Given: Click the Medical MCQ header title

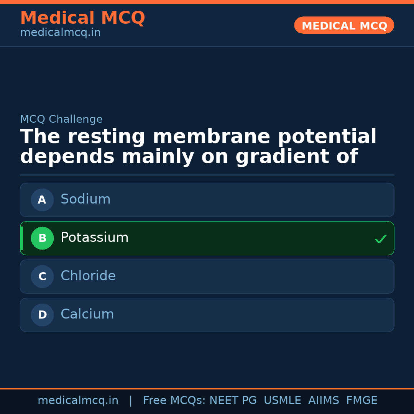Looking at the screenshot, I should (x=82, y=18).
